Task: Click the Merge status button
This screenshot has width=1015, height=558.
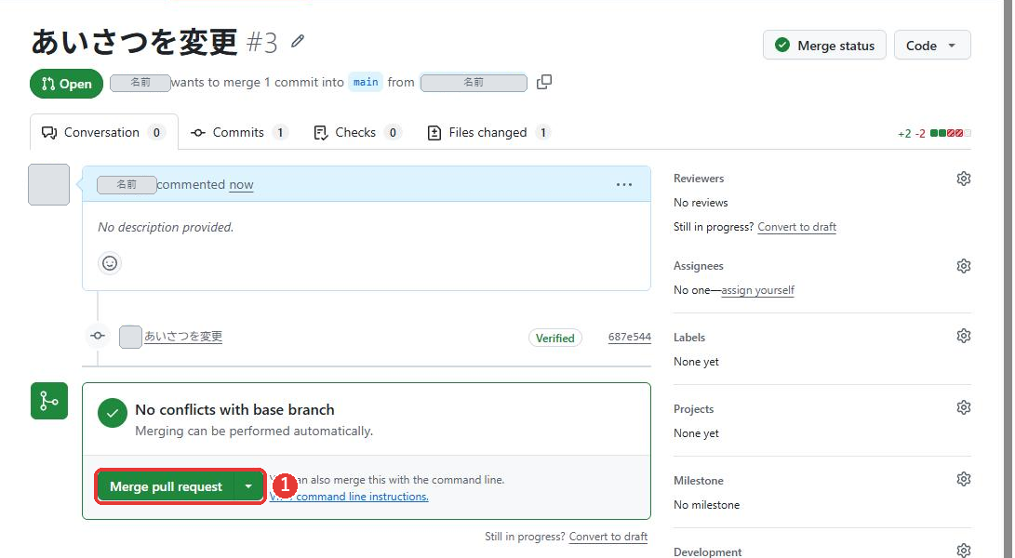Action: tap(824, 46)
